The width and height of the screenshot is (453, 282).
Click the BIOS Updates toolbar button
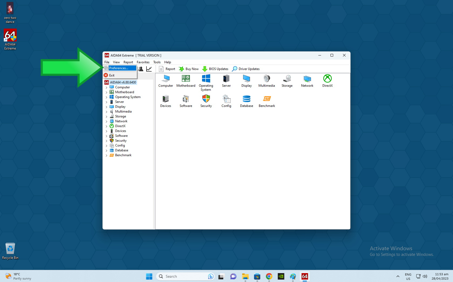(x=215, y=69)
